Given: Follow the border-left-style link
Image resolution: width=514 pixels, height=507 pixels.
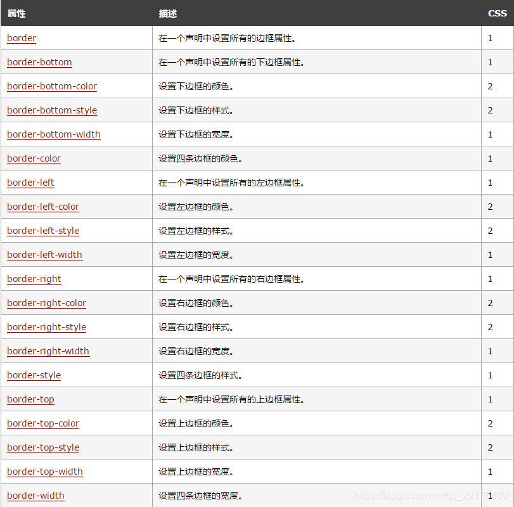Looking at the screenshot, I should [43, 231].
